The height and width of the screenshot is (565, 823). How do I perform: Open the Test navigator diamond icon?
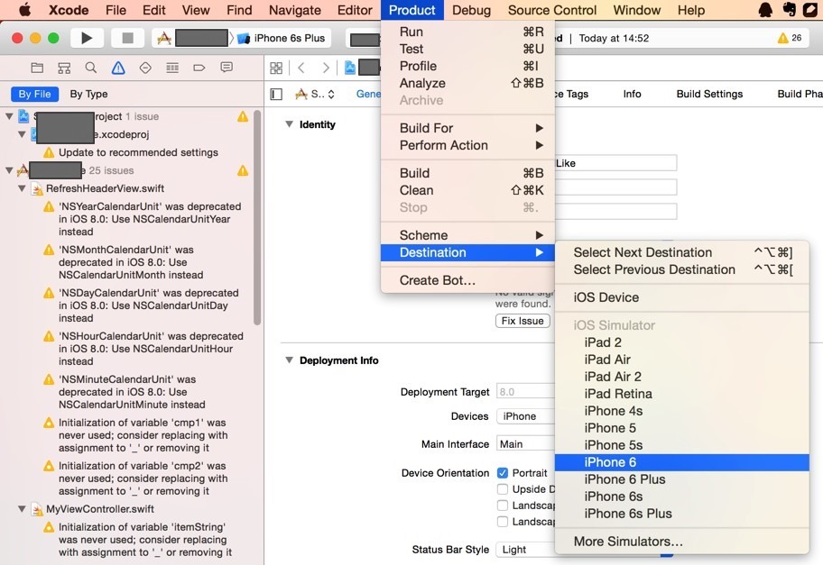point(145,68)
